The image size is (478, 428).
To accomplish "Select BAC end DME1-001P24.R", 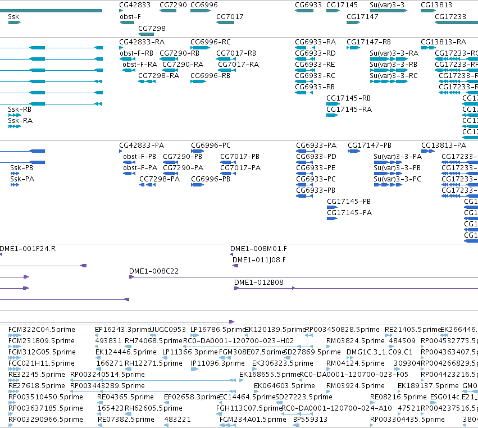I will pos(1,254).
